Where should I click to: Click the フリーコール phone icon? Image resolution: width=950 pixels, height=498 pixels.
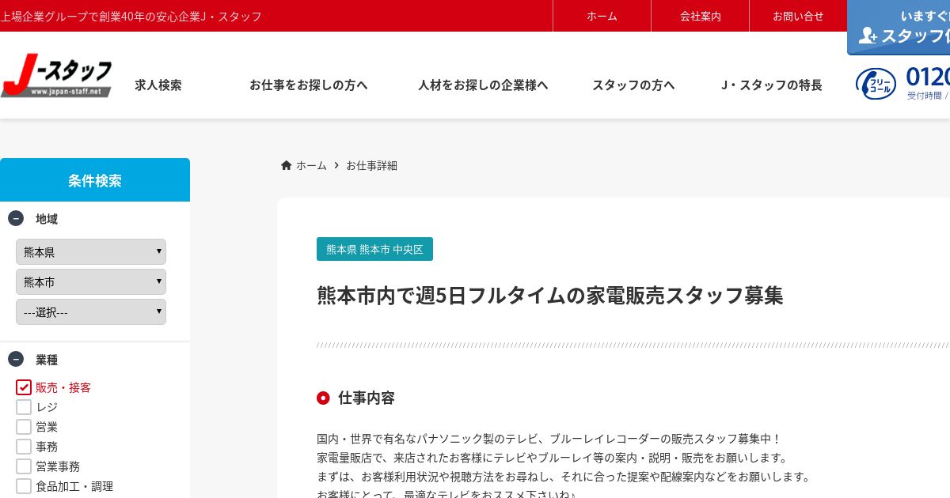[x=876, y=84]
